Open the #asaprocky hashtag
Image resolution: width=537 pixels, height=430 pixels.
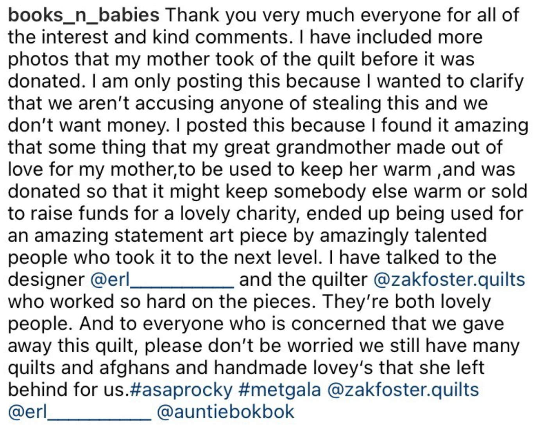(x=181, y=390)
